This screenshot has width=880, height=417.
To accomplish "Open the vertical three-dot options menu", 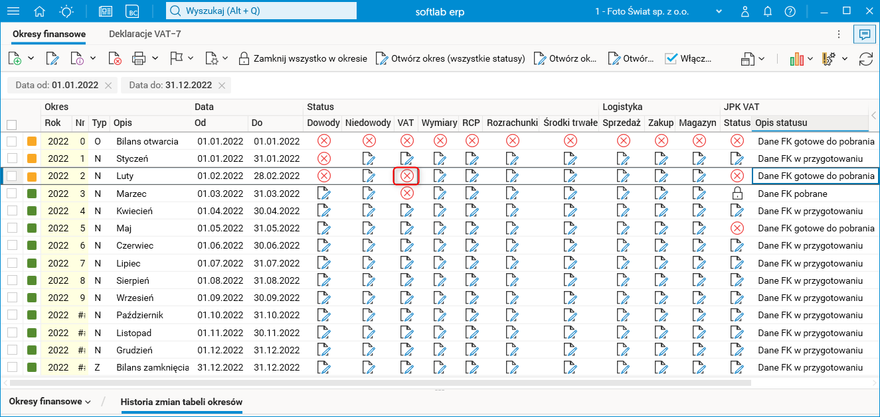I will pos(839,34).
